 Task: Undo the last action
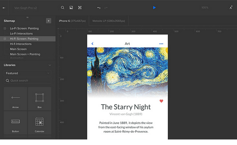[99, 8]
